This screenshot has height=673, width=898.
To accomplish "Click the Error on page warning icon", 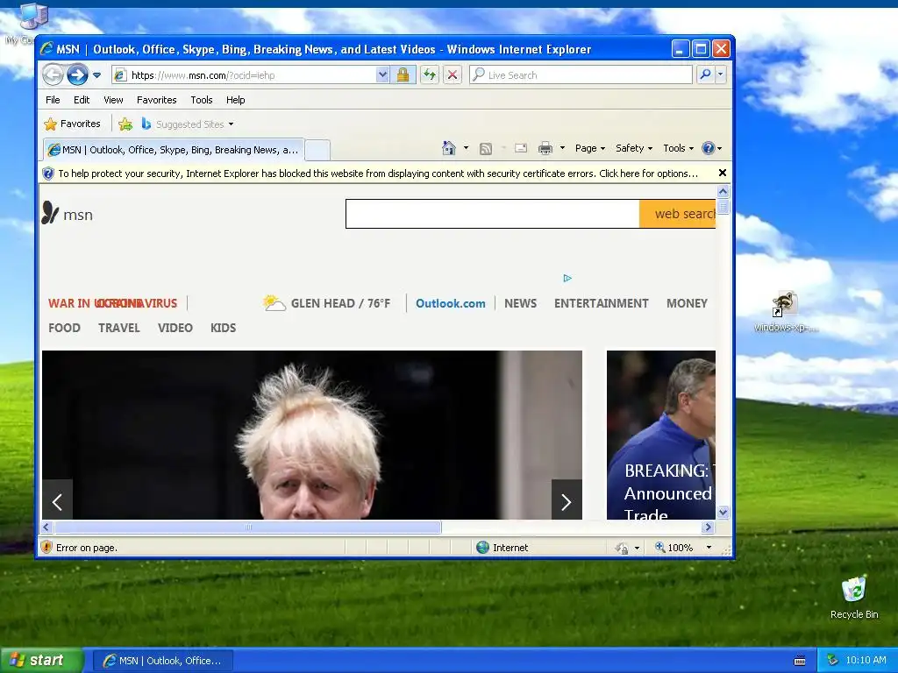I will [x=47, y=548].
